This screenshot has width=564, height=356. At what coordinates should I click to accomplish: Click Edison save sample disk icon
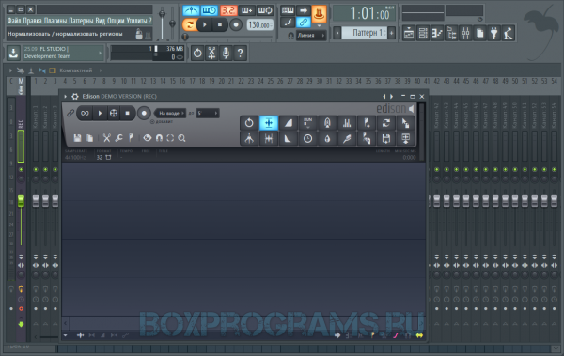tap(77, 138)
